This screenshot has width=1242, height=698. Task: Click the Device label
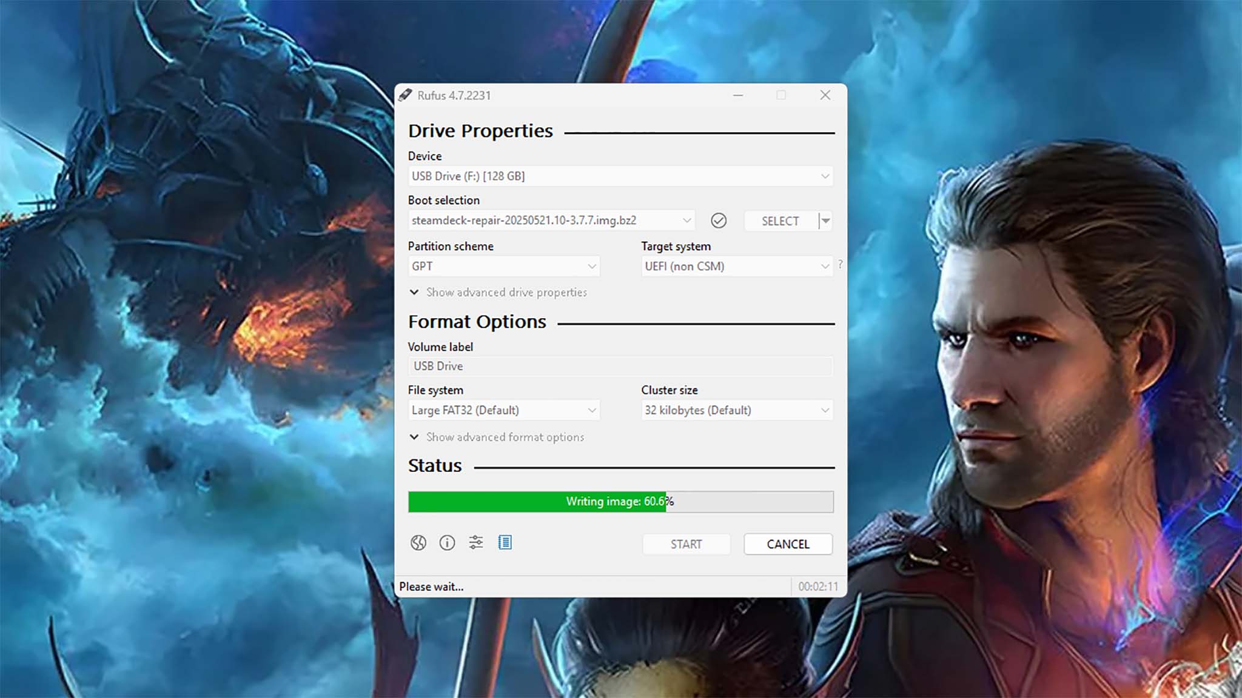tap(425, 156)
